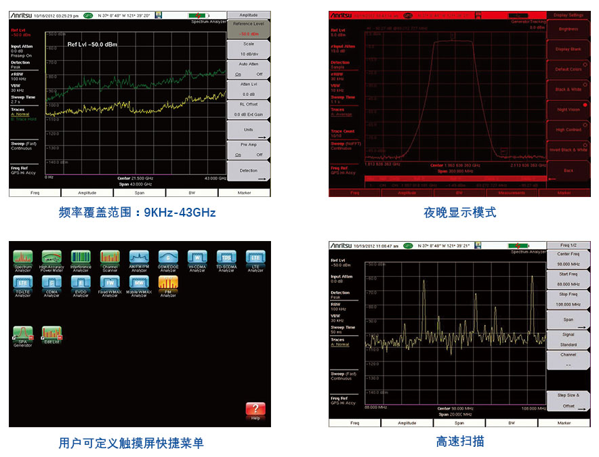The height and width of the screenshot is (457, 599).
Task: Click the Display Blank button
Action: (x=569, y=49)
